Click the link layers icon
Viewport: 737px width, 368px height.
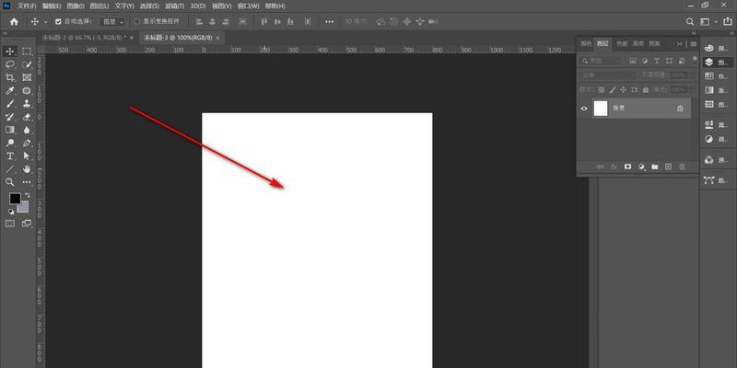coord(601,167)
